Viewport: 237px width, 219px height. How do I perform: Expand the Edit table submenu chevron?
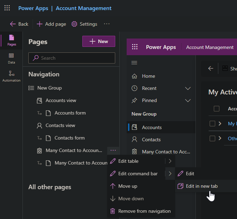click(x=170, y=161)
